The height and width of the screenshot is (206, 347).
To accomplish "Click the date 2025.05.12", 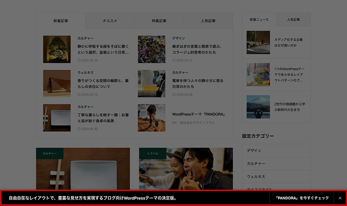I will coord(182,60).
